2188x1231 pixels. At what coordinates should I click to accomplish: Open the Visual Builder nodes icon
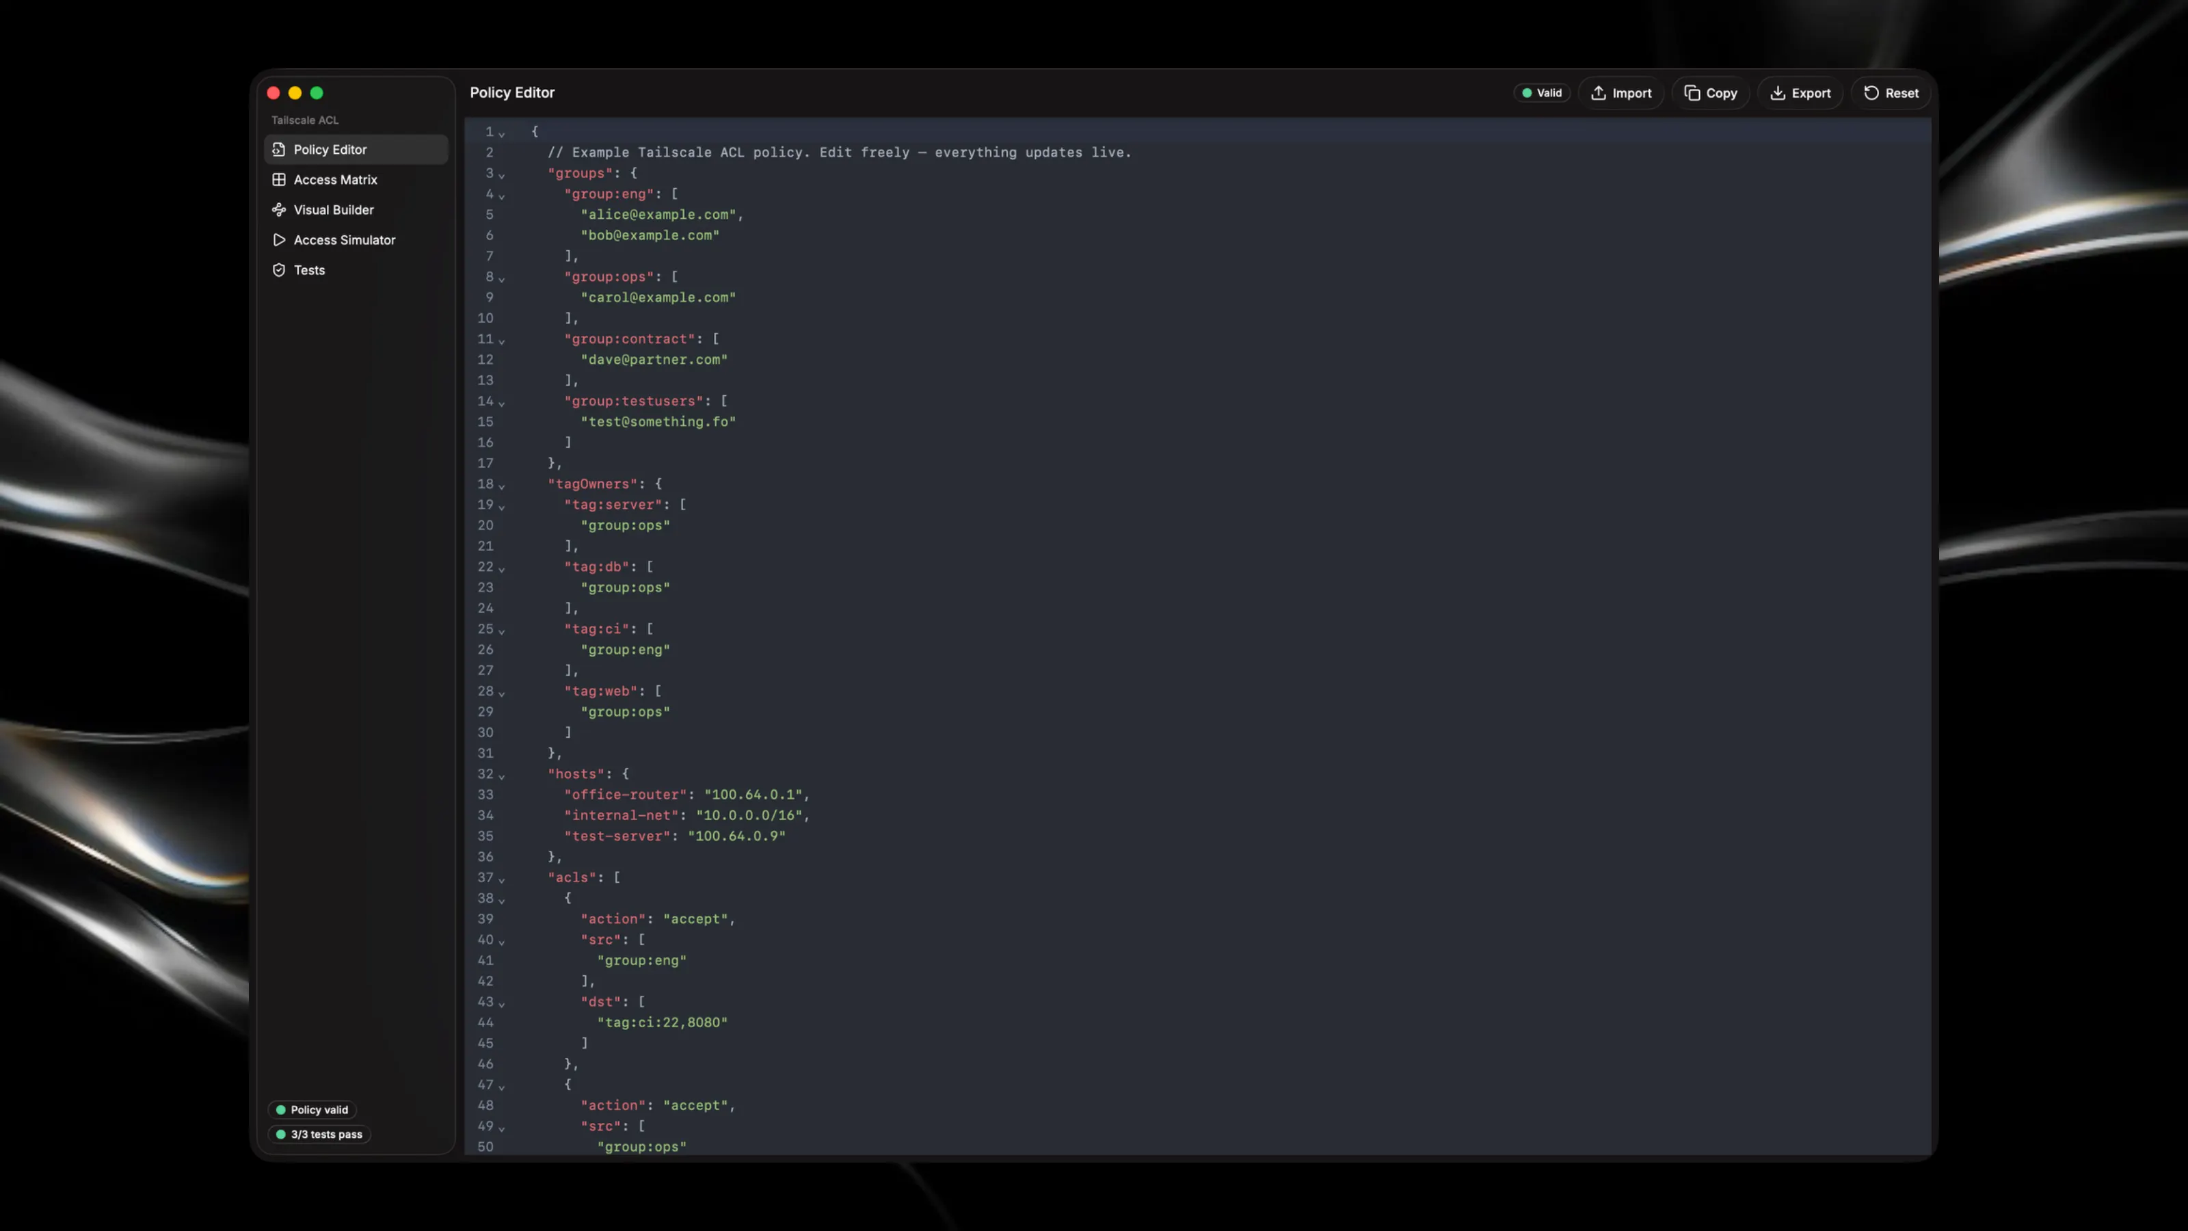278,210
